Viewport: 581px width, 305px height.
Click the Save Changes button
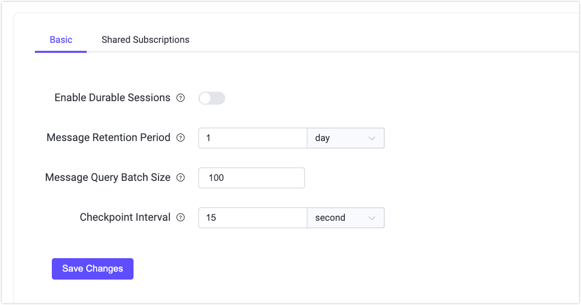pos(92,269)
